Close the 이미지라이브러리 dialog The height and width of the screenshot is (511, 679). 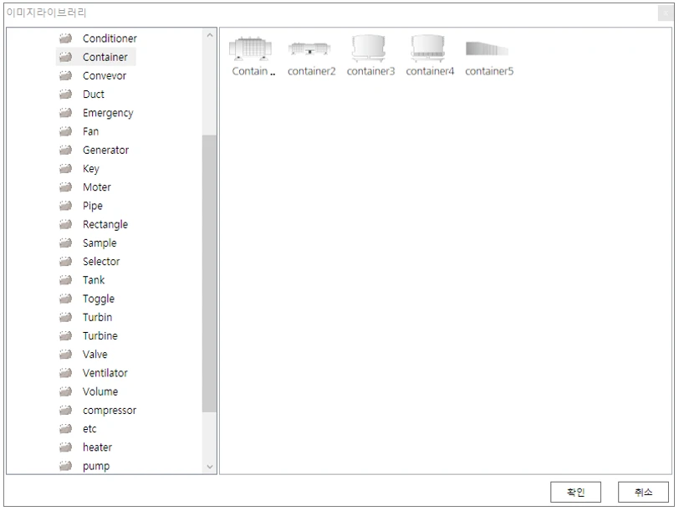pyautogui.click(x=666, y=13)
